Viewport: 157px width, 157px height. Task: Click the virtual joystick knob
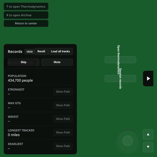(128, 141)
